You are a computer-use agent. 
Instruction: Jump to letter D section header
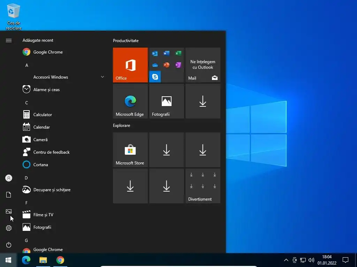26,178
